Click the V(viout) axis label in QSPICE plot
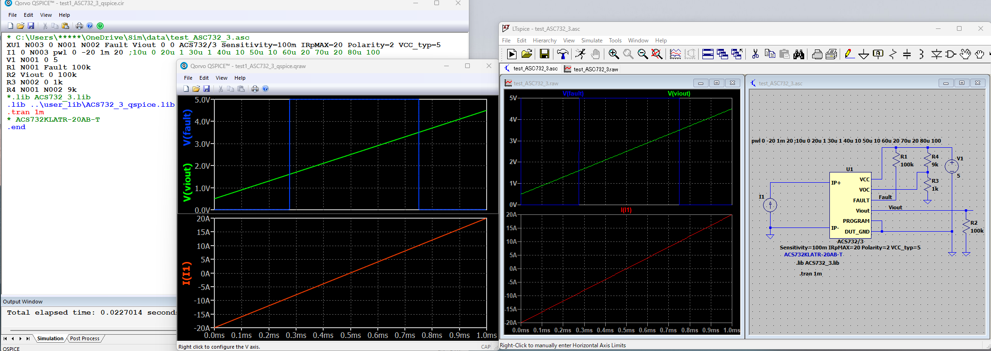Image resolution: width=991 pixels, height=351 pixels. tap(187, 182)
